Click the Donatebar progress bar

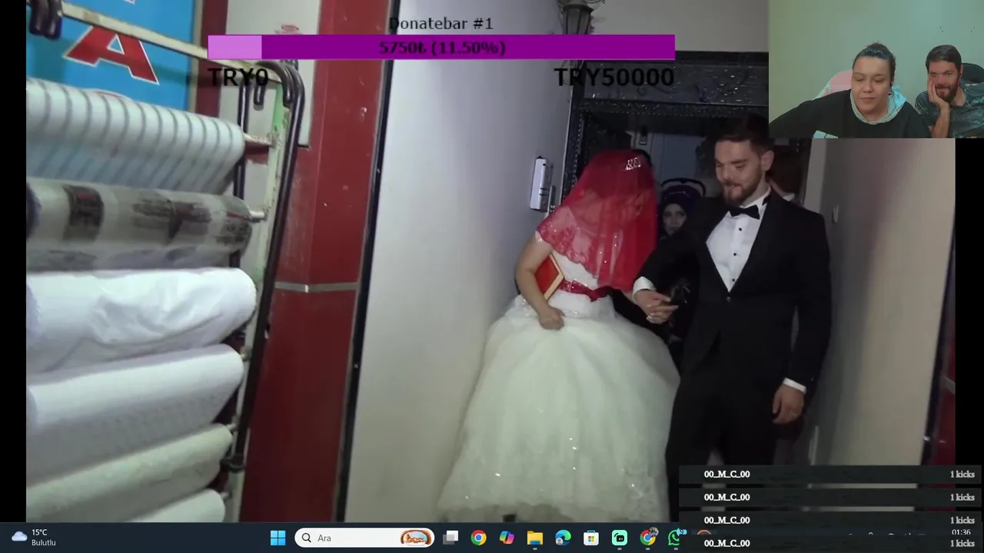(x=441, y=48)
